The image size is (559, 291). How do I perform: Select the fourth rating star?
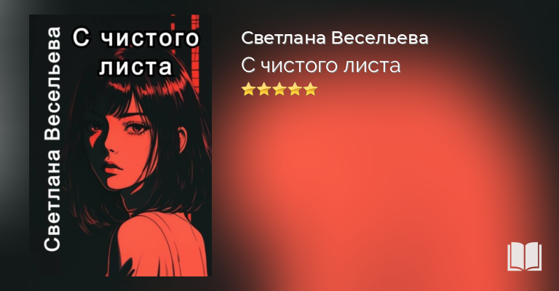296,89
